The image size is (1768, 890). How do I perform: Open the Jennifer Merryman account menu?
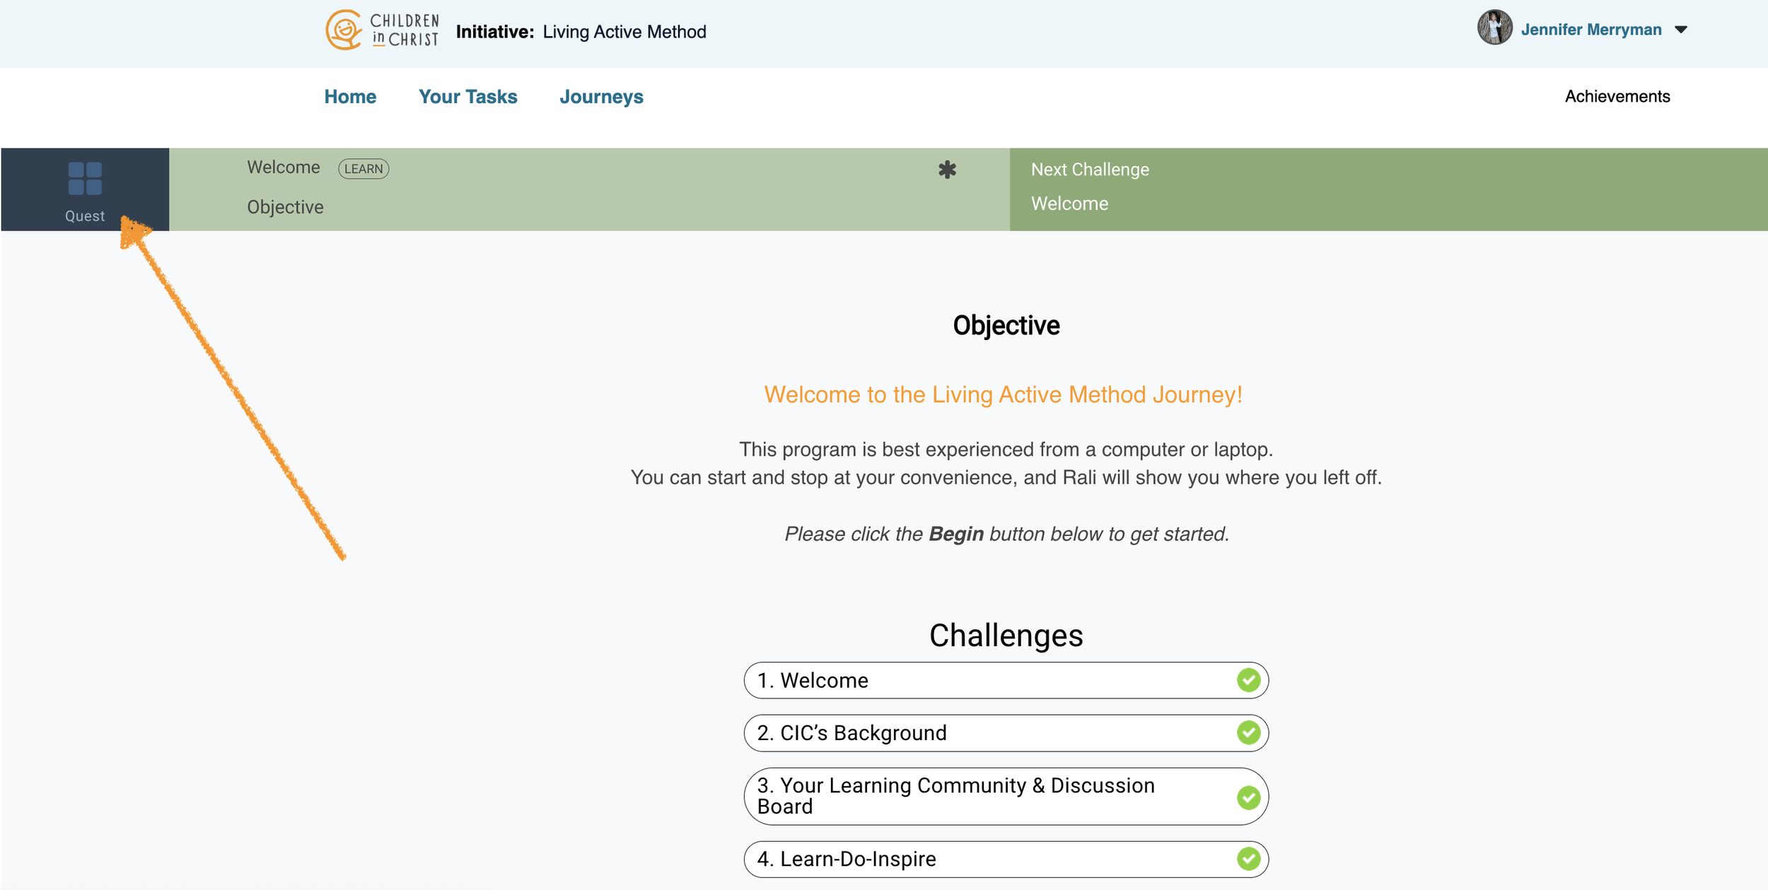[x=1590, y=30]
